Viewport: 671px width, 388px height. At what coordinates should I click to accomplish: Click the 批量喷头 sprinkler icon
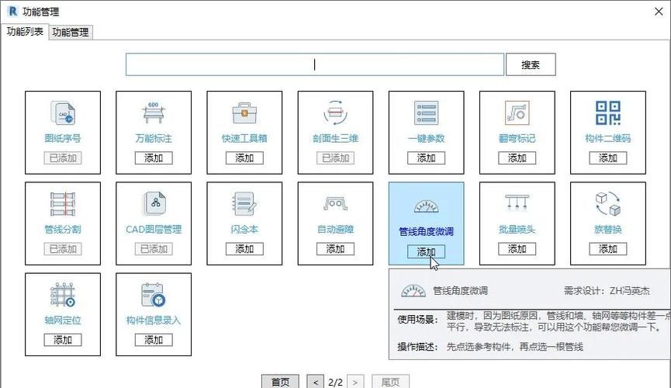coord(517,204)
